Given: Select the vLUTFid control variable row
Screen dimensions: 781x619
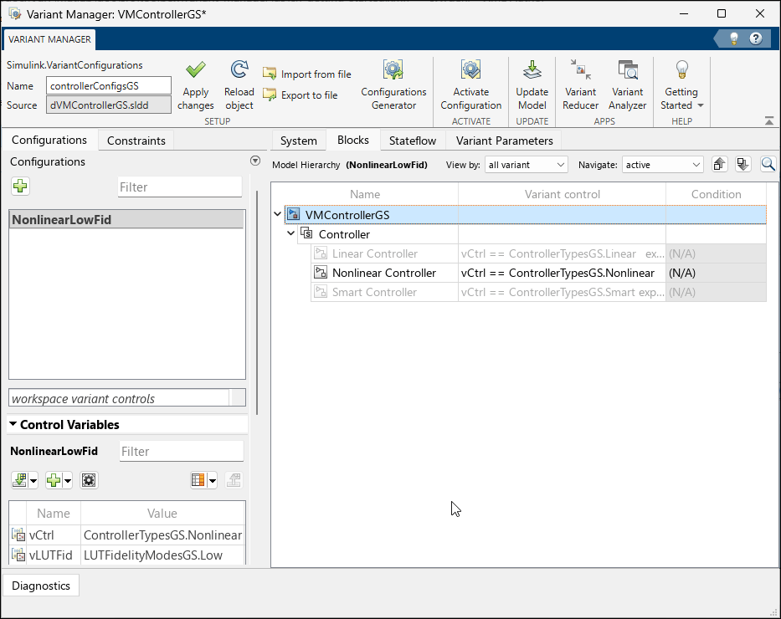Looking at the screenshot, I should coord(126,555).
